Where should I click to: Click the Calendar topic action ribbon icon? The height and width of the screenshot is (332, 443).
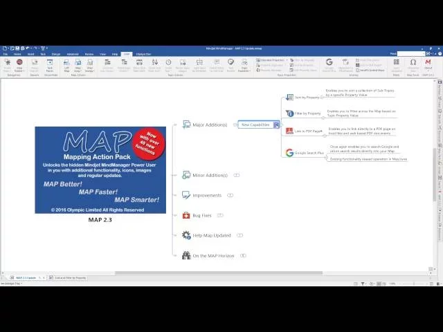(x=139, y=62)
